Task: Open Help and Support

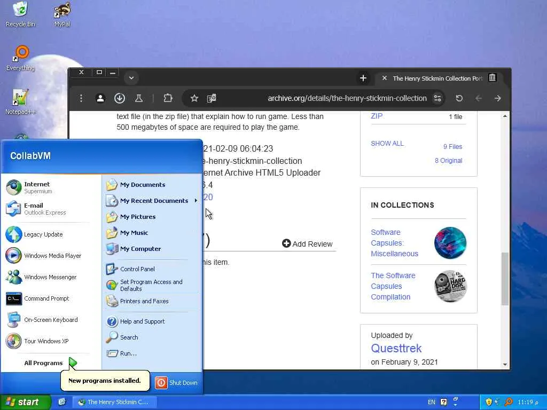Action: click(152, 321)
